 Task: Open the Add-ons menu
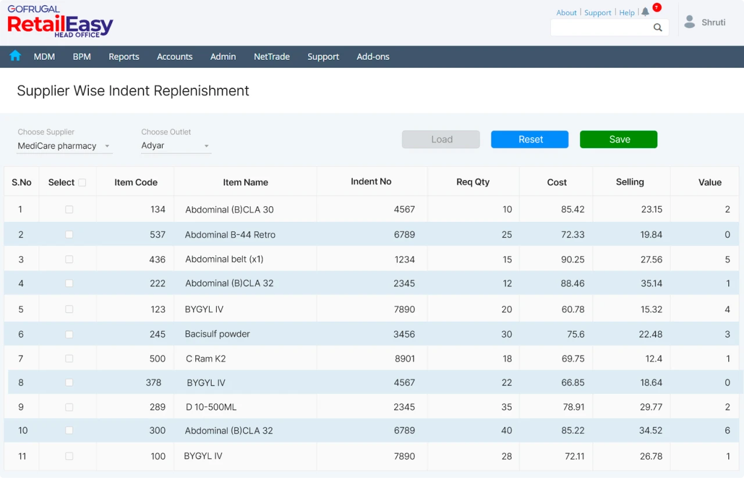(x=373, y=56)
